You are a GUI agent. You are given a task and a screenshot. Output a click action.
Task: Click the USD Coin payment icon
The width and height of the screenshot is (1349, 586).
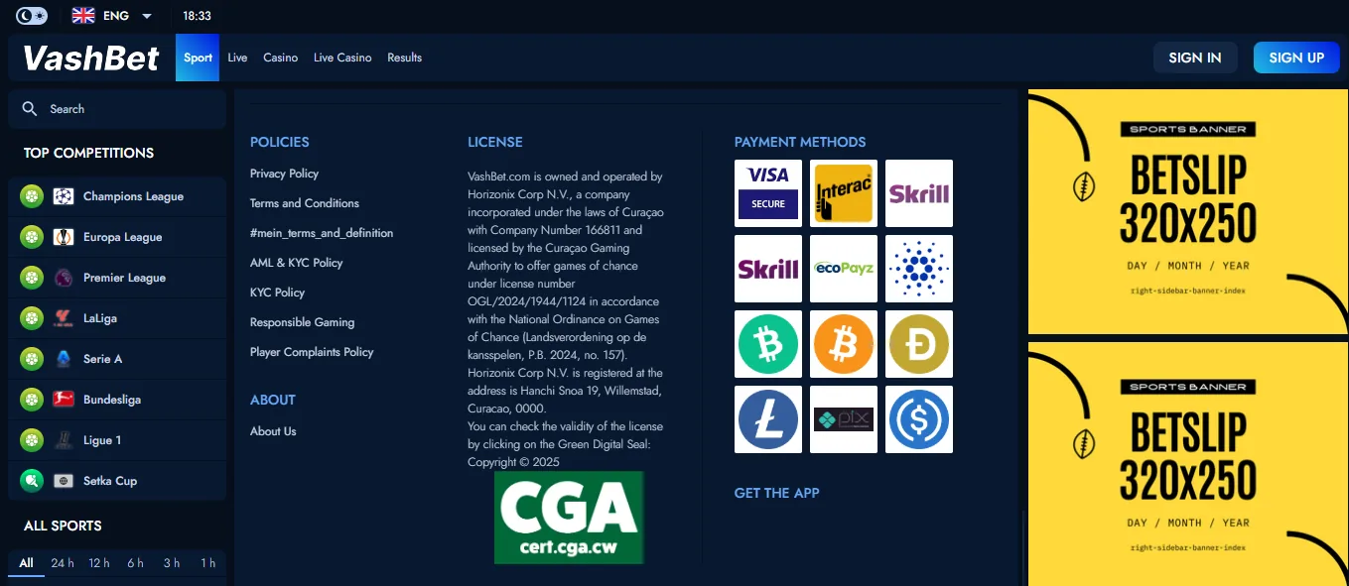pyautogui.click(x=919, y=419)
